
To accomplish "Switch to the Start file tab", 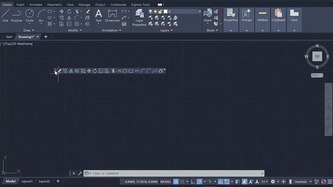I will (x=9, y=37).
